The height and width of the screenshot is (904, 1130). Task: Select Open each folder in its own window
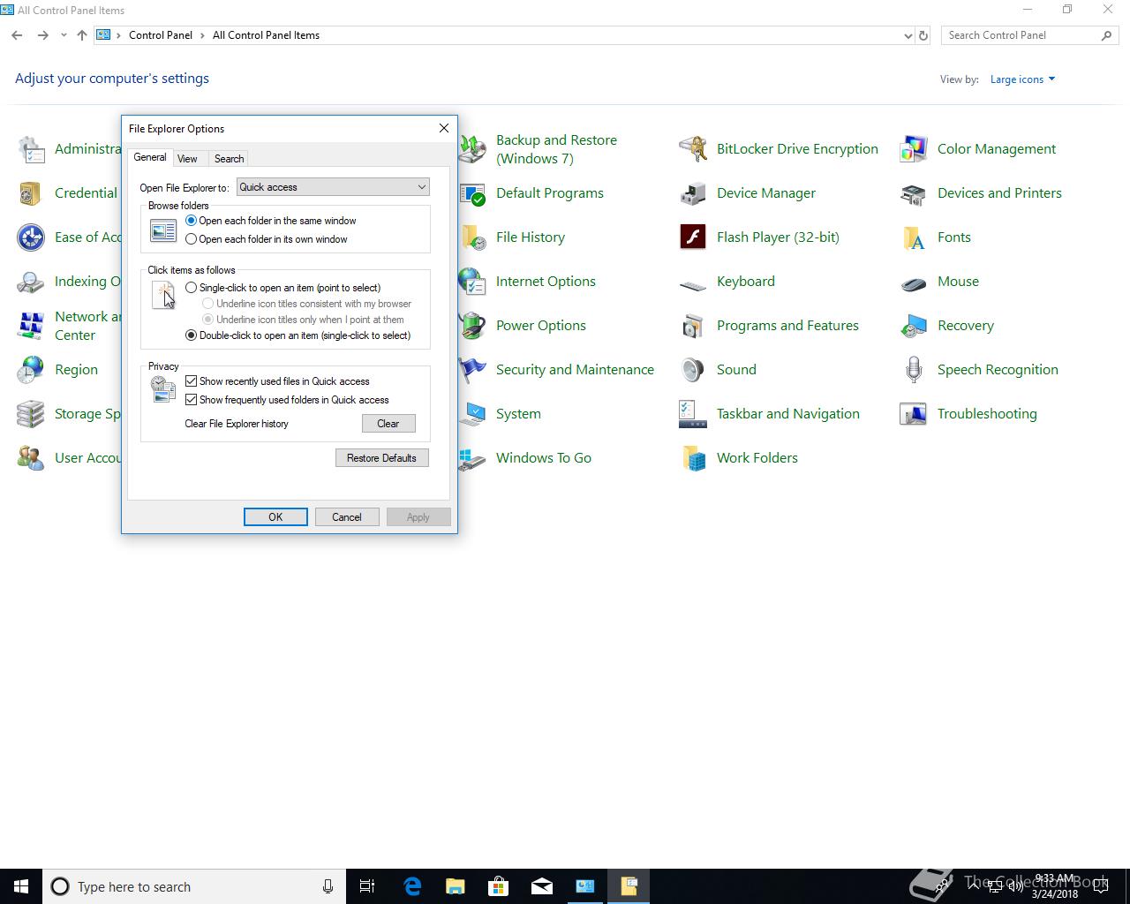[x=192, y=239]
